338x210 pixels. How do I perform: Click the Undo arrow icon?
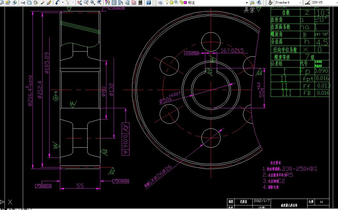[57, 3]
